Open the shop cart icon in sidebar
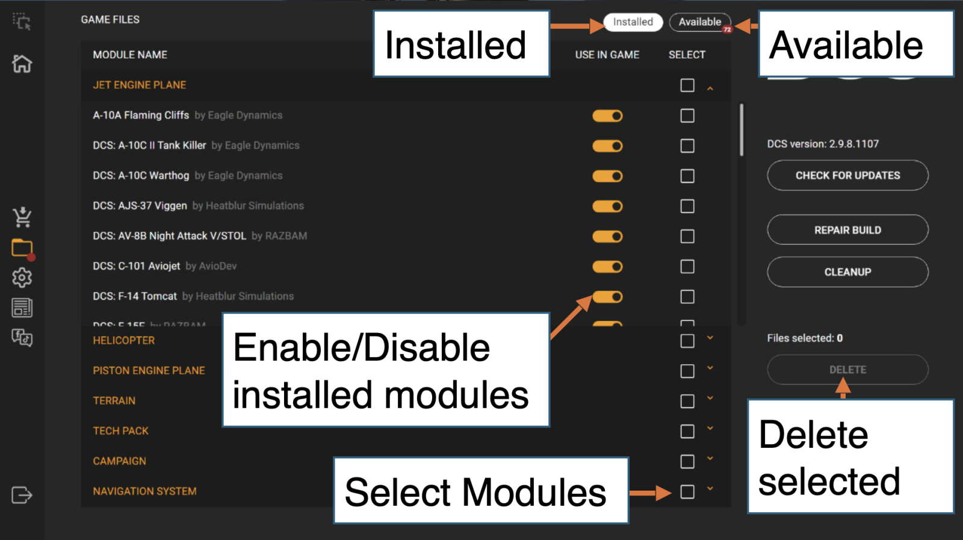963x540 pixels. pyautogui.click(x=22, y=217)
